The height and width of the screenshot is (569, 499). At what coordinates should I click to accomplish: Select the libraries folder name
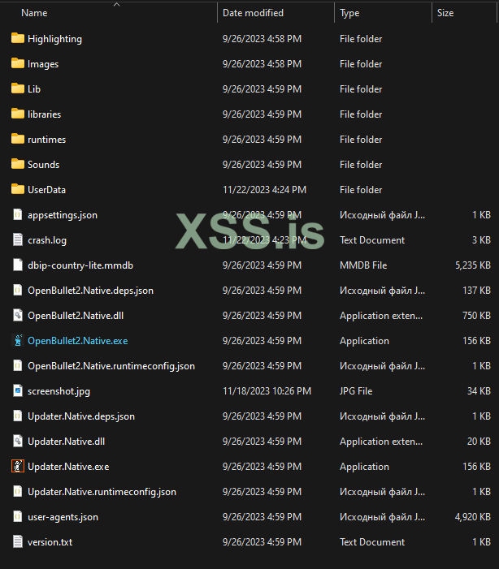click(x=45, y=114)
